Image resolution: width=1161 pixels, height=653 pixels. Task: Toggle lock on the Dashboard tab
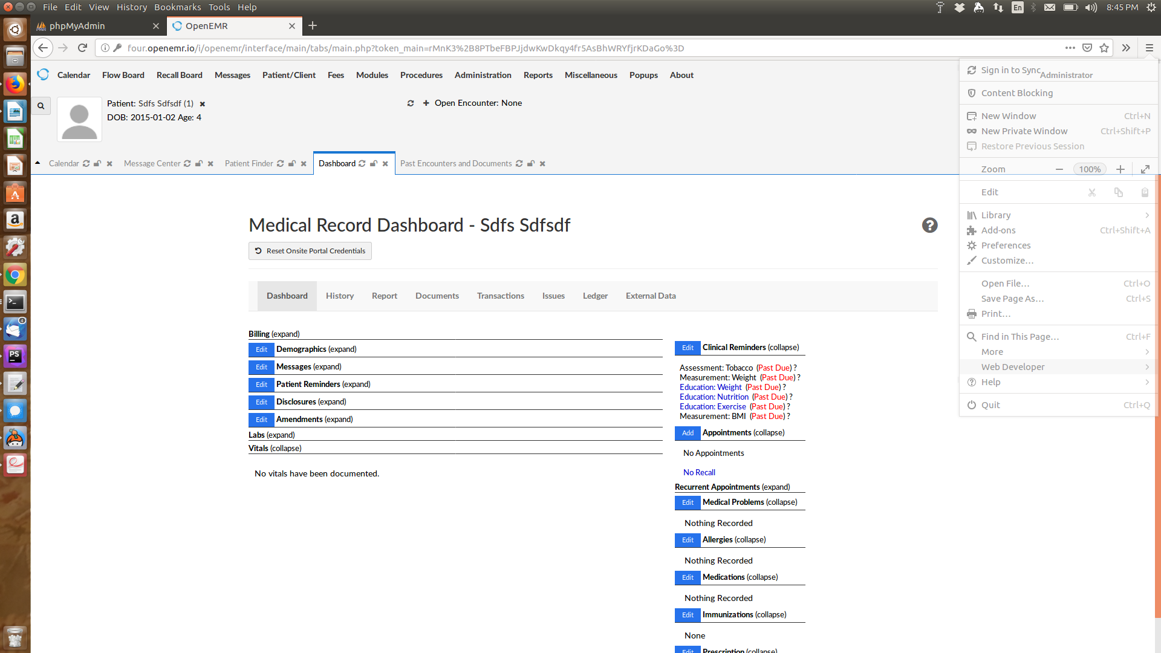point(374,164)
